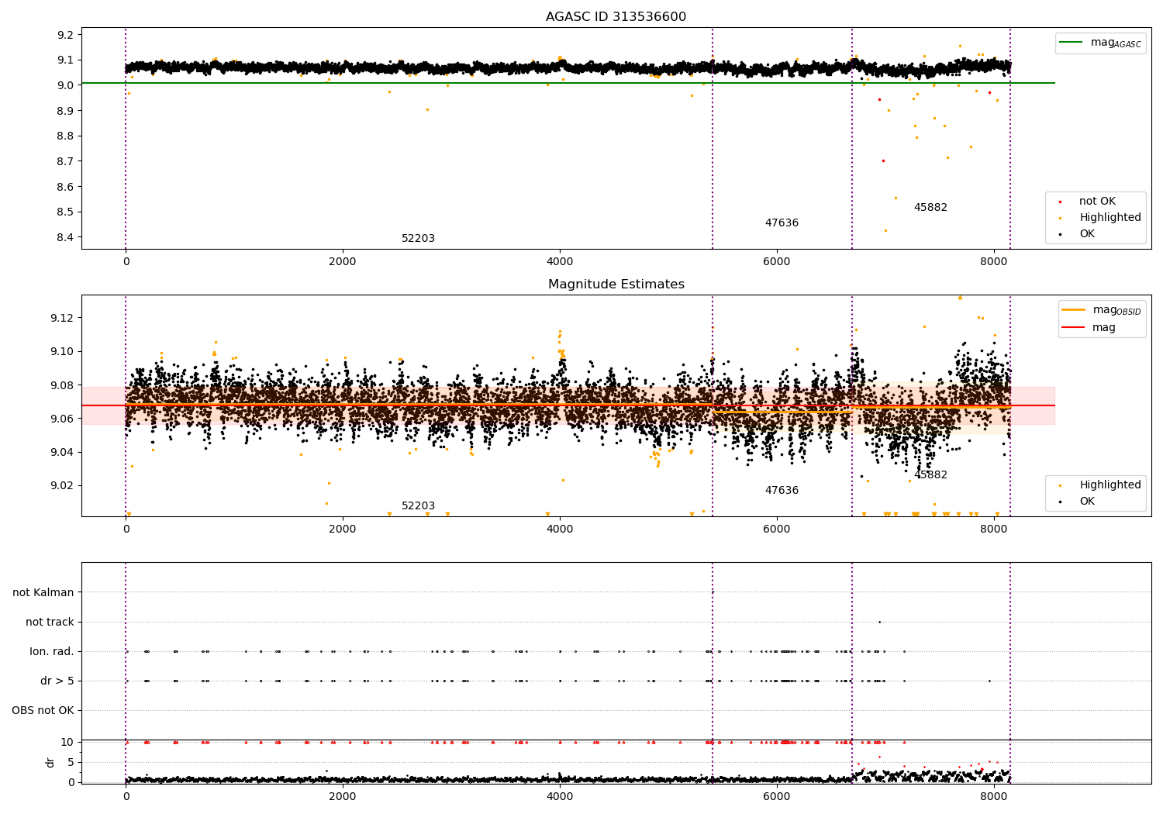Click the red 'mag' legend line swatch
The image size is (1163, 814).
(x=1074, y=327)
